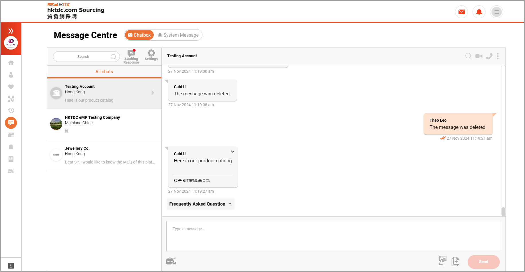Image resolution: width=525 pixels, height=272 pixels.
Task: Switch to the Chatbox tab
Action: click(139, 35)
